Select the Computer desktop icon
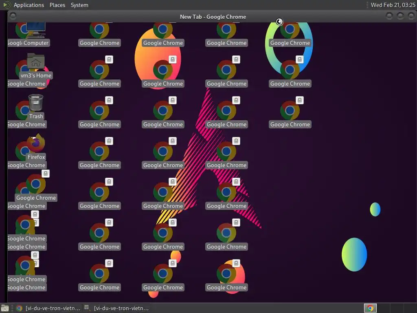This screenshot has width=417, height=313. [36, 34]
